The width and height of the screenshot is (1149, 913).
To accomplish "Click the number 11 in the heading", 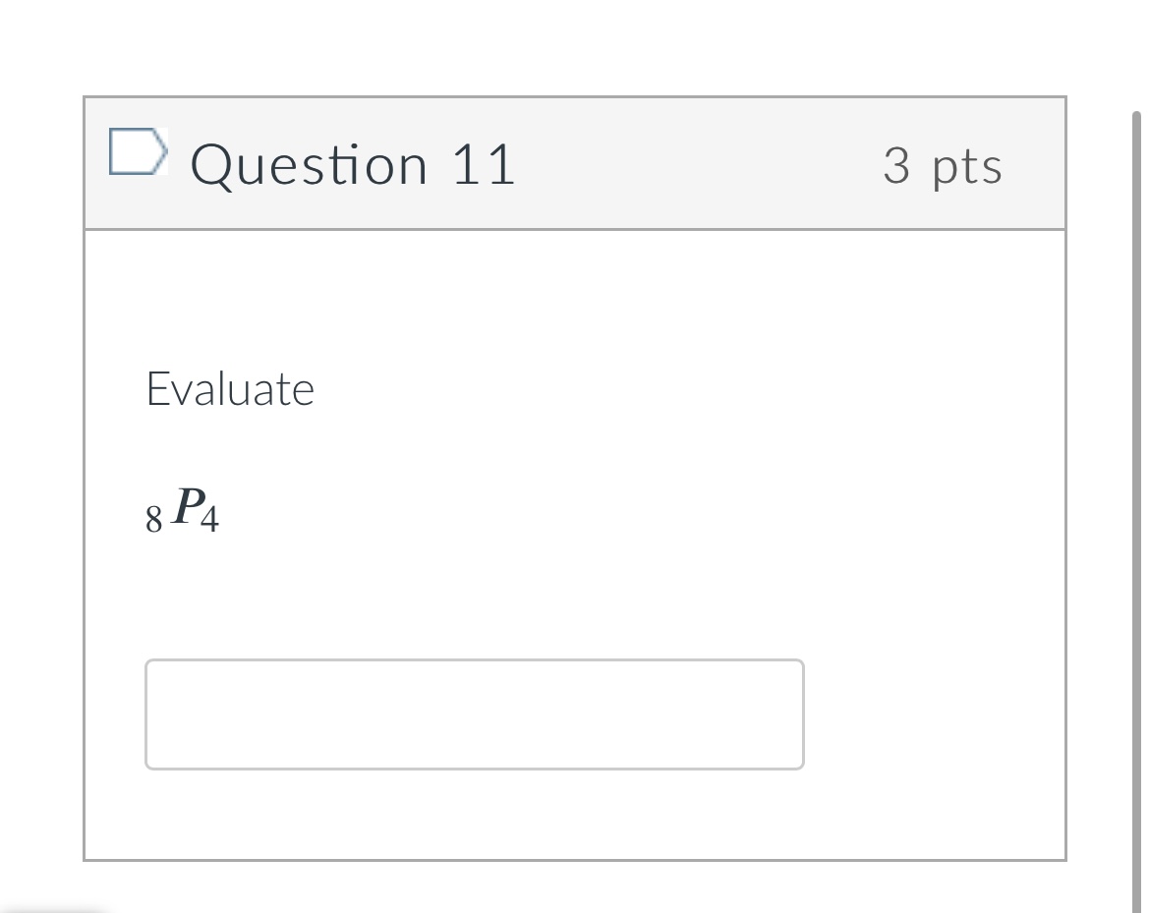I will (x=483, y=164).
